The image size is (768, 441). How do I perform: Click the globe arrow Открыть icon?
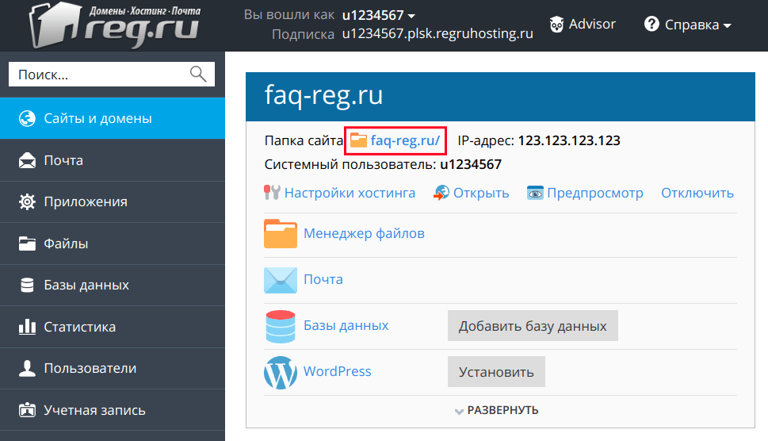[x=441, y=193]
